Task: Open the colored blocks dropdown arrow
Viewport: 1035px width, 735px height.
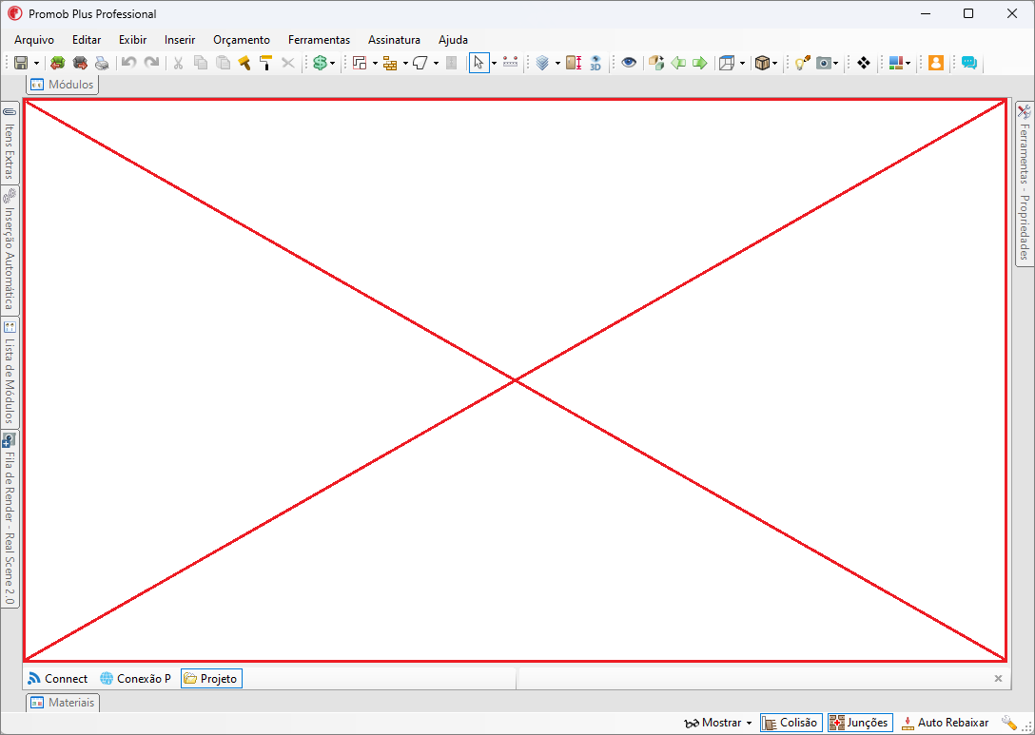Action: pos(908,64)
